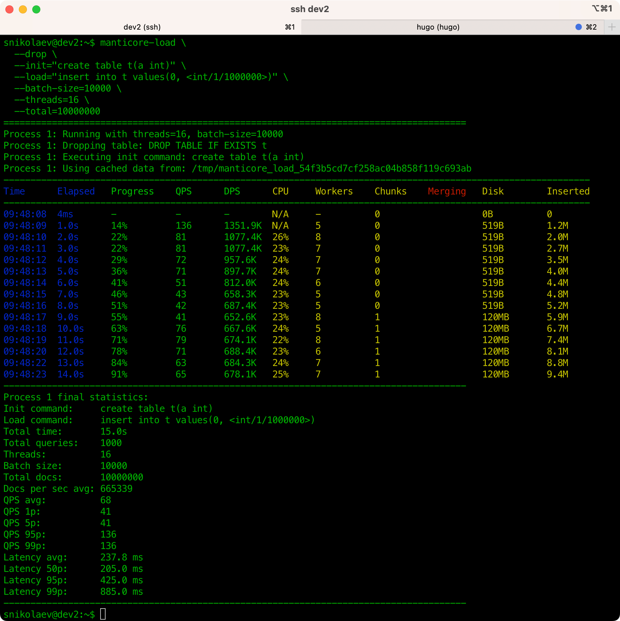Click the '9.4M' inserted value
620x621 pixels.
[x=557, y=374]
